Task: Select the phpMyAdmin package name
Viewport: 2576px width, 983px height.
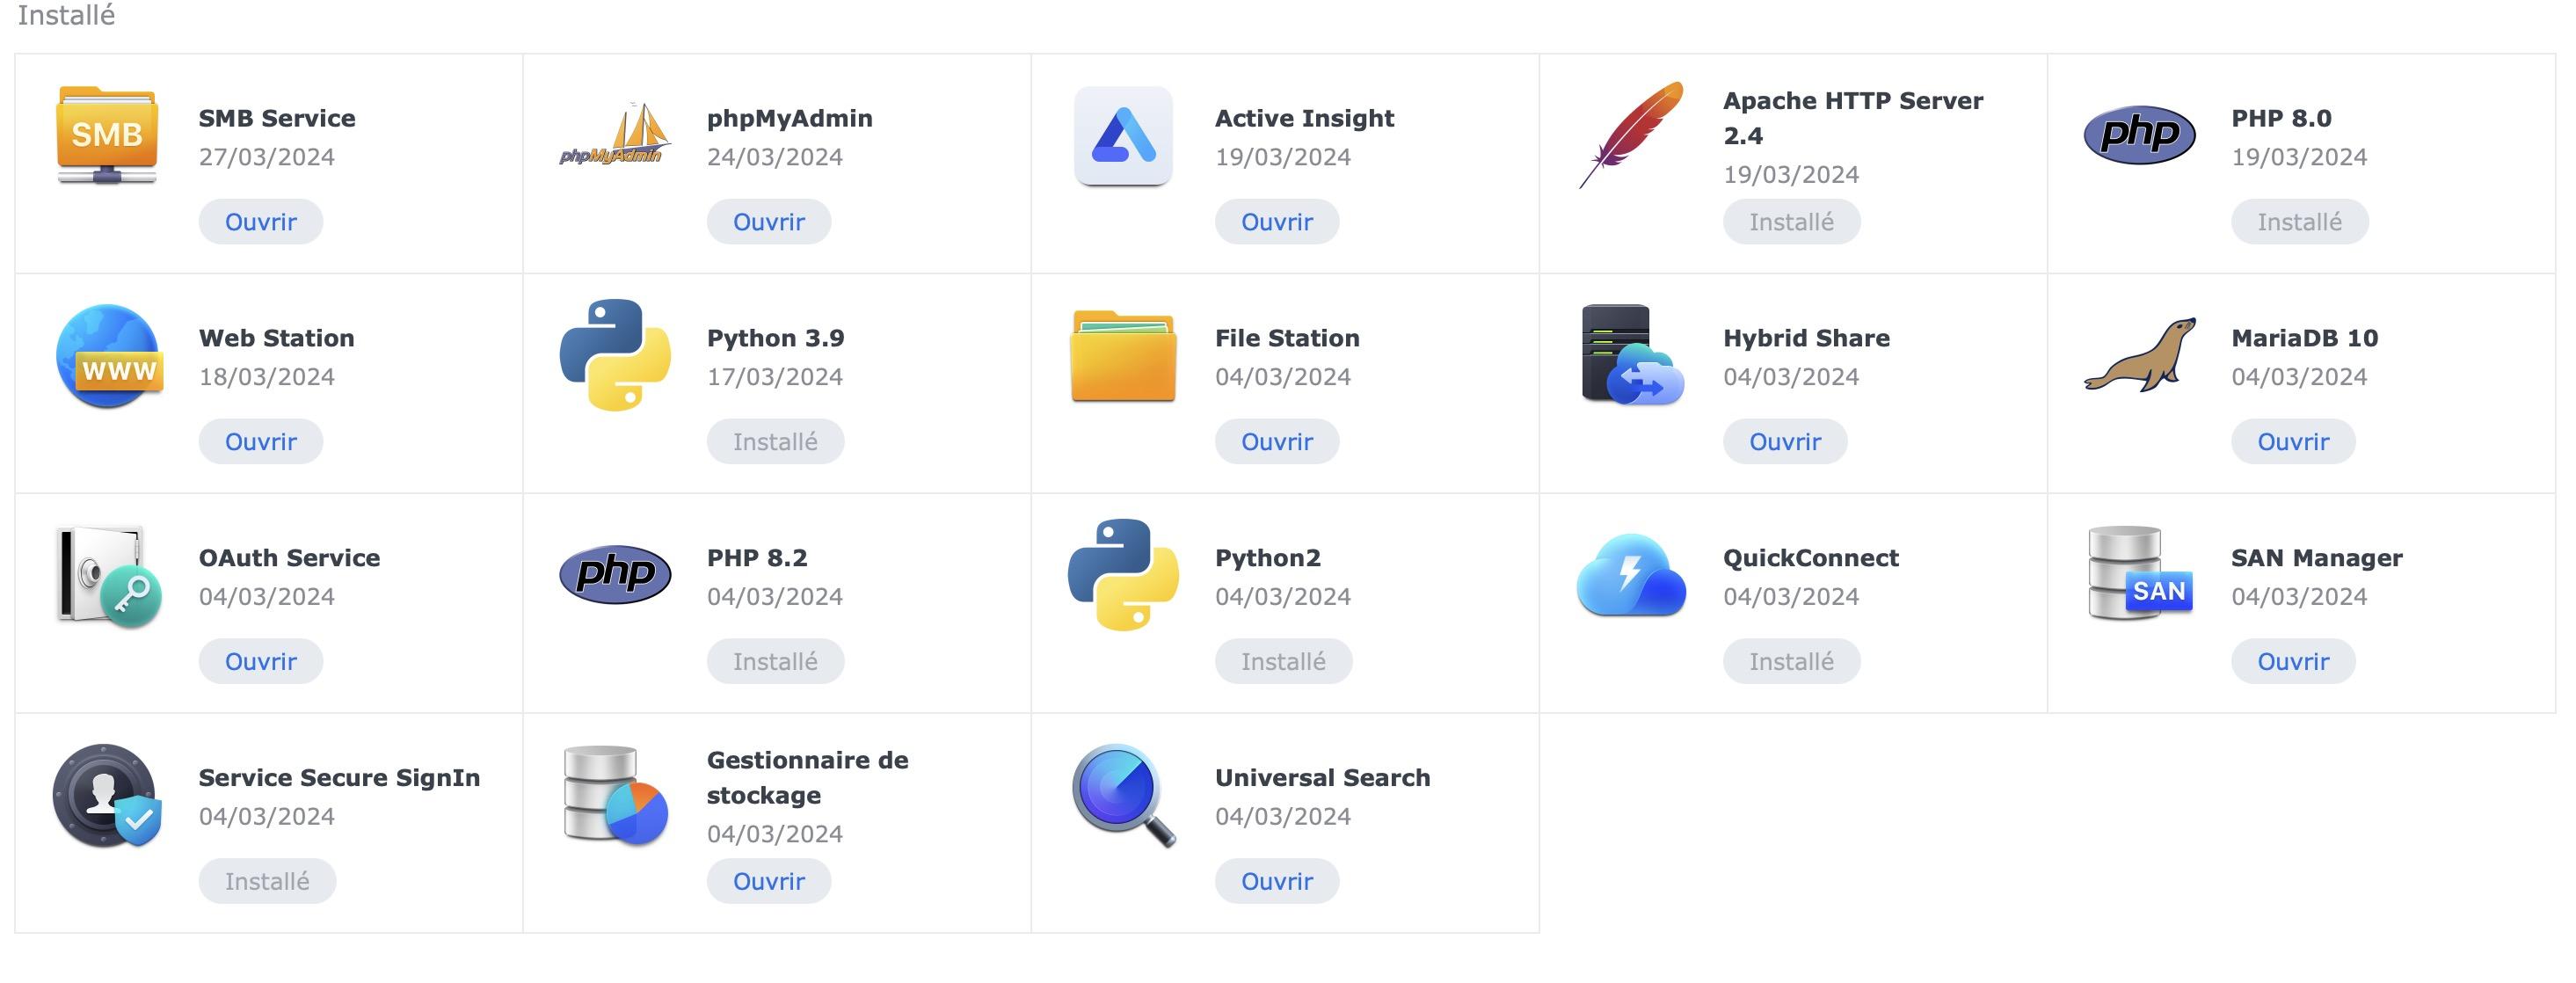Action: [x=790, y=119]
